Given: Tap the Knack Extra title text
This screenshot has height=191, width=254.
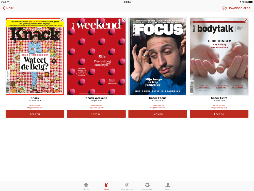Looking at the screenshot, I should coord(219,98).
